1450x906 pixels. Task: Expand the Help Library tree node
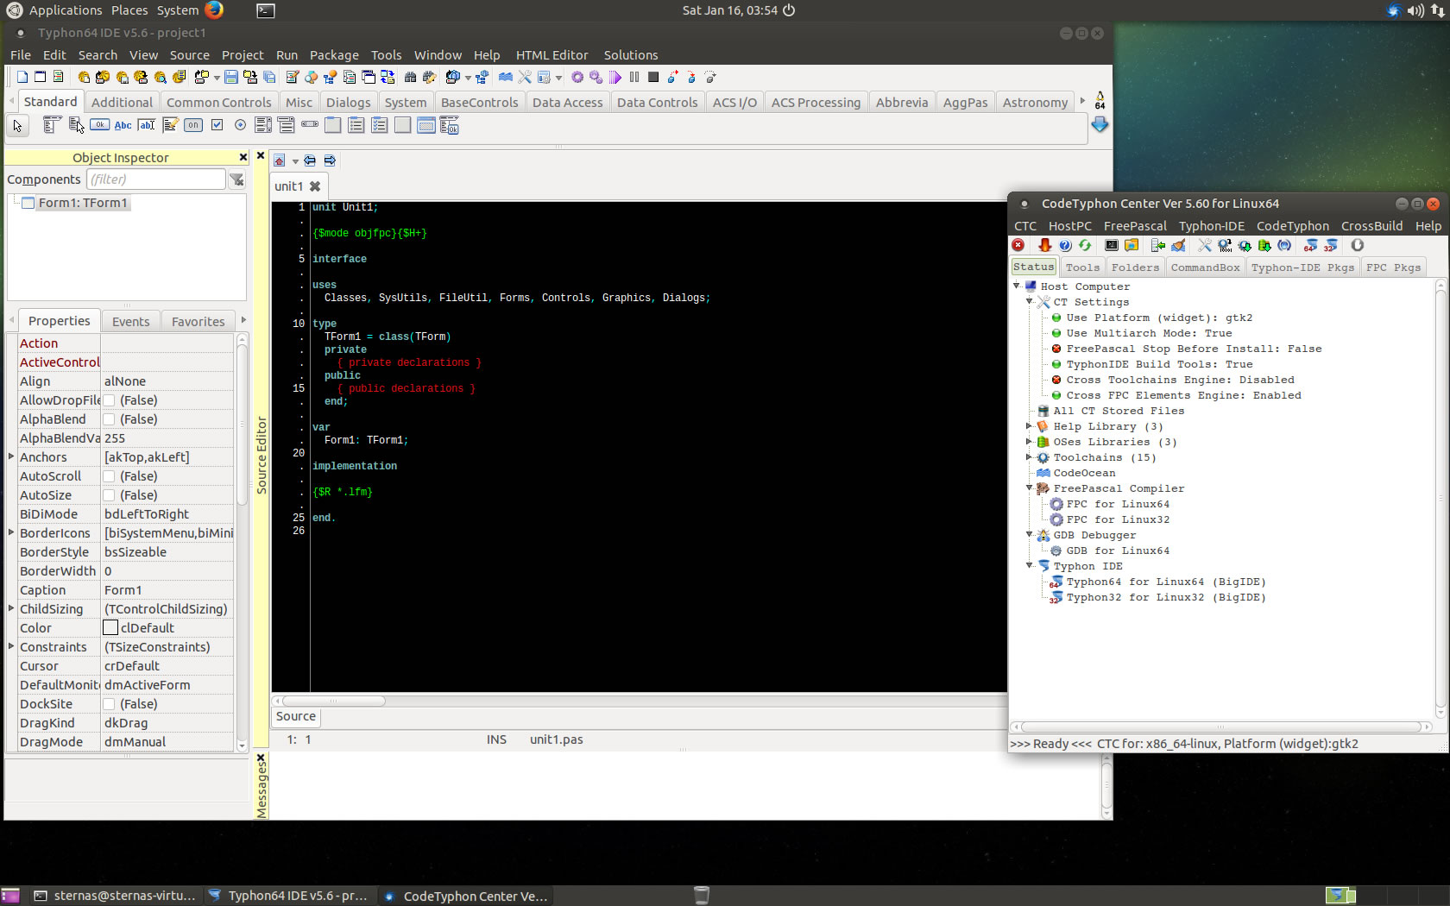point(1029,426)
